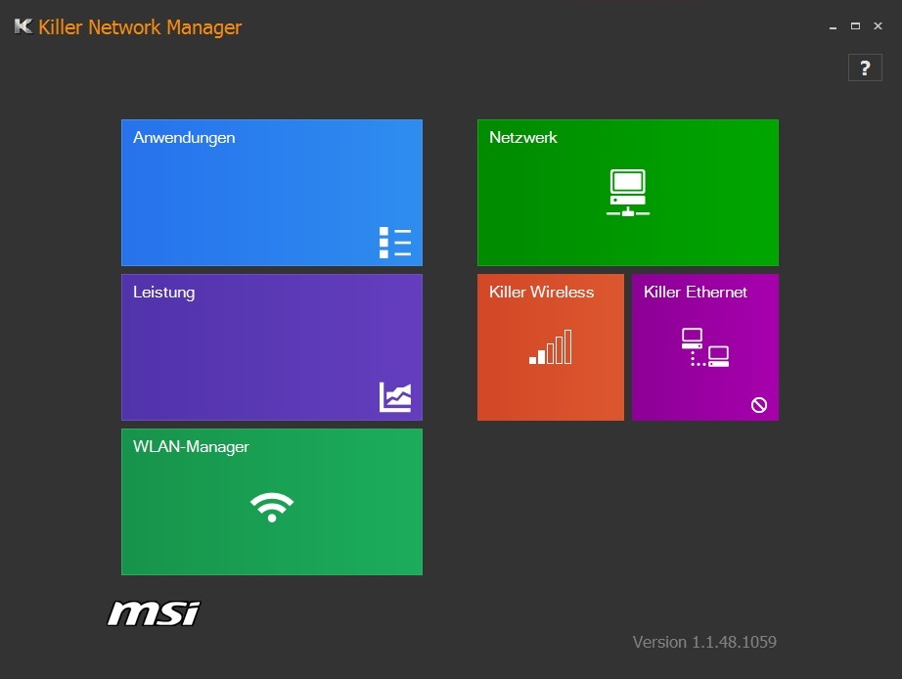This screenshot has width=902, height=679.
Task: Click the question mark help button
Action: pos(864,68)
